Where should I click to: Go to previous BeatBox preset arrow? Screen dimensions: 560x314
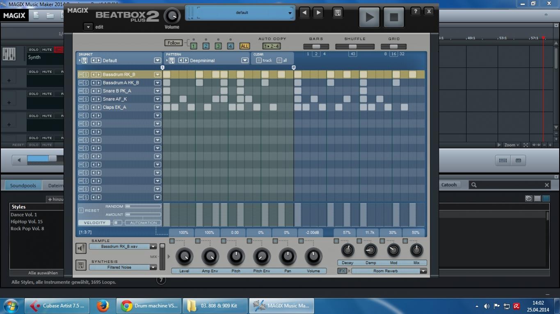coord(304,13)
